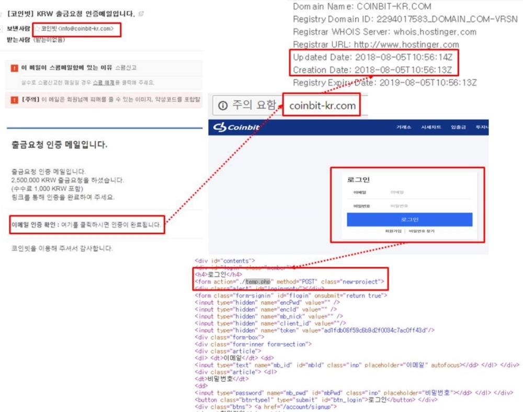Click the pop-out icon after the email subject
Viewport: 523px width, 412px height.
[x=141, y=14]
